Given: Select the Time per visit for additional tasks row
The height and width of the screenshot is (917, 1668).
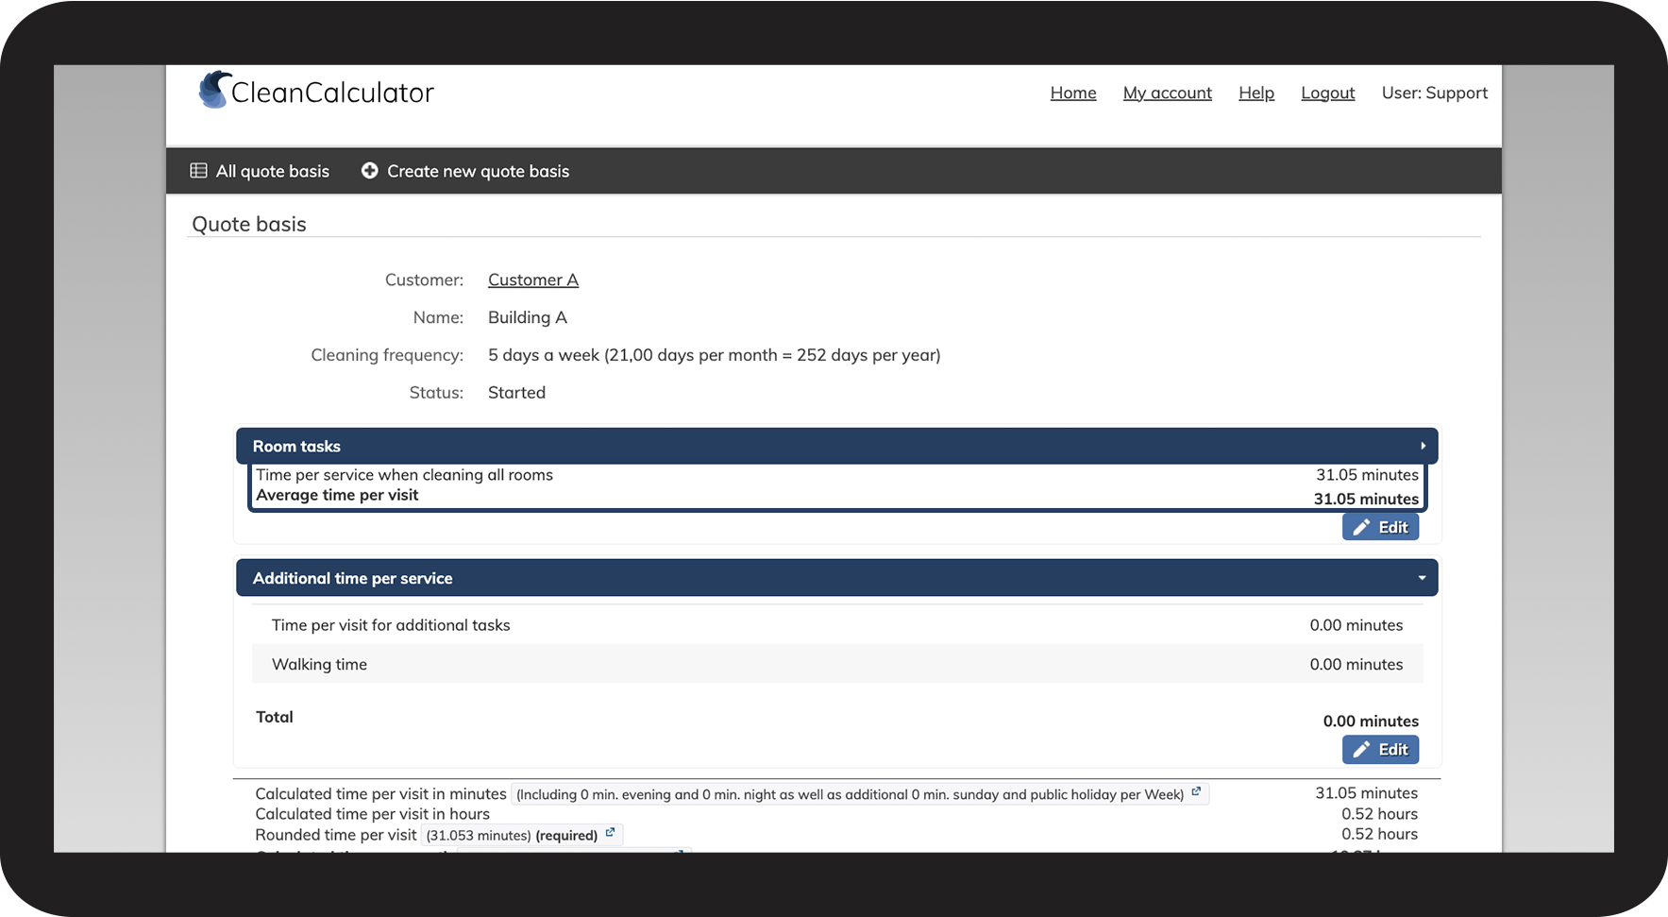Looking at the screenshot, I should 836,625.
